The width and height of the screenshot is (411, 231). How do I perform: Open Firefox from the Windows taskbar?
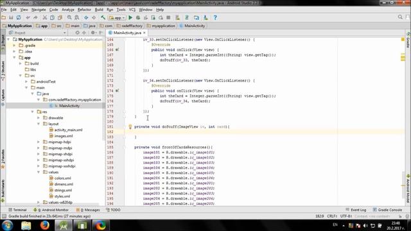[44, 225]
